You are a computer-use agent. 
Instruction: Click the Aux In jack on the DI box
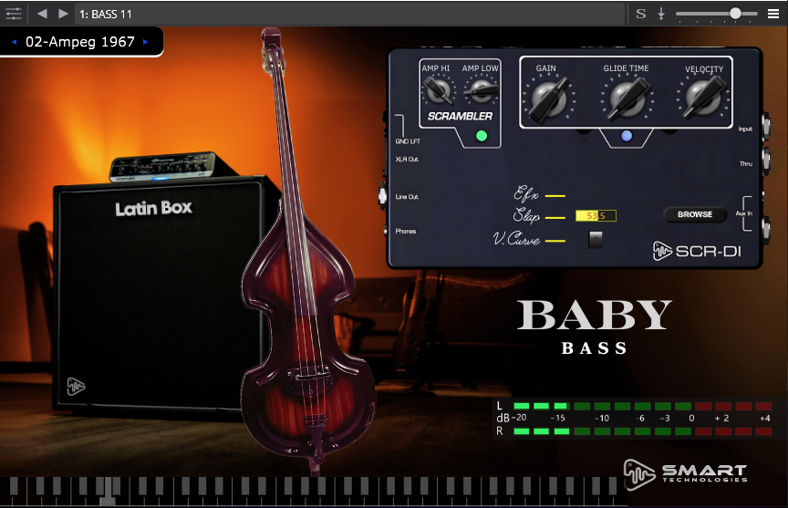click(x=766, y=229)
